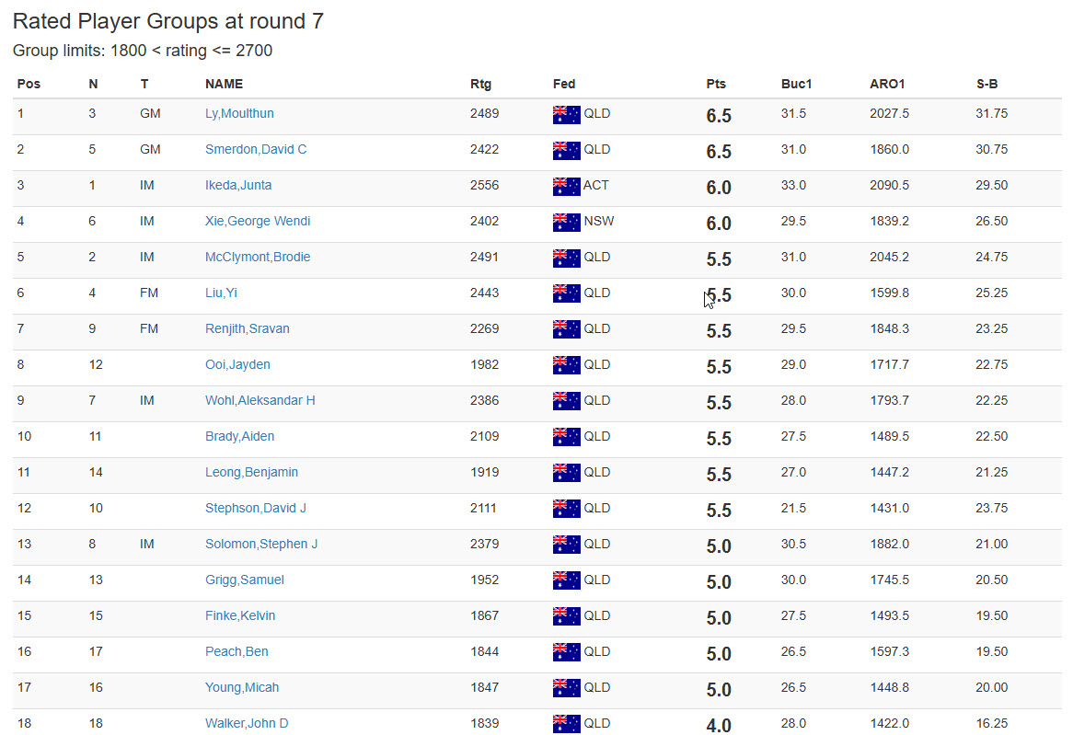This screenshot has height=735, width=1073.
Task: Click the flag in Solomon,Stephen J's row
Action: [x=566, y=546]
